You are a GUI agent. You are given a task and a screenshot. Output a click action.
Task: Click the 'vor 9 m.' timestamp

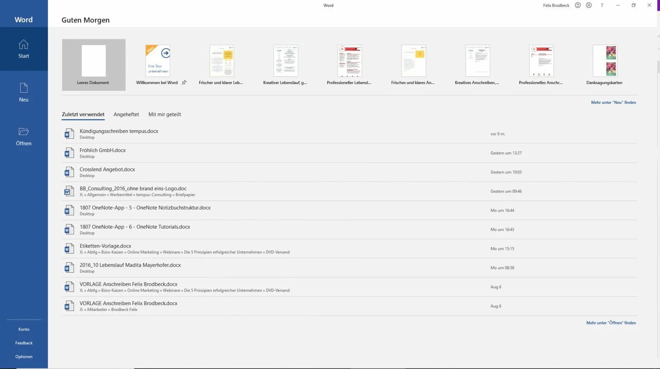pos(497,134)
